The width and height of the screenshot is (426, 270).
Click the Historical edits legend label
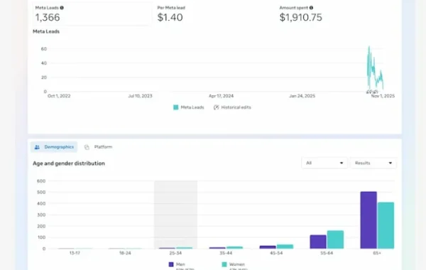coord(236,107)
